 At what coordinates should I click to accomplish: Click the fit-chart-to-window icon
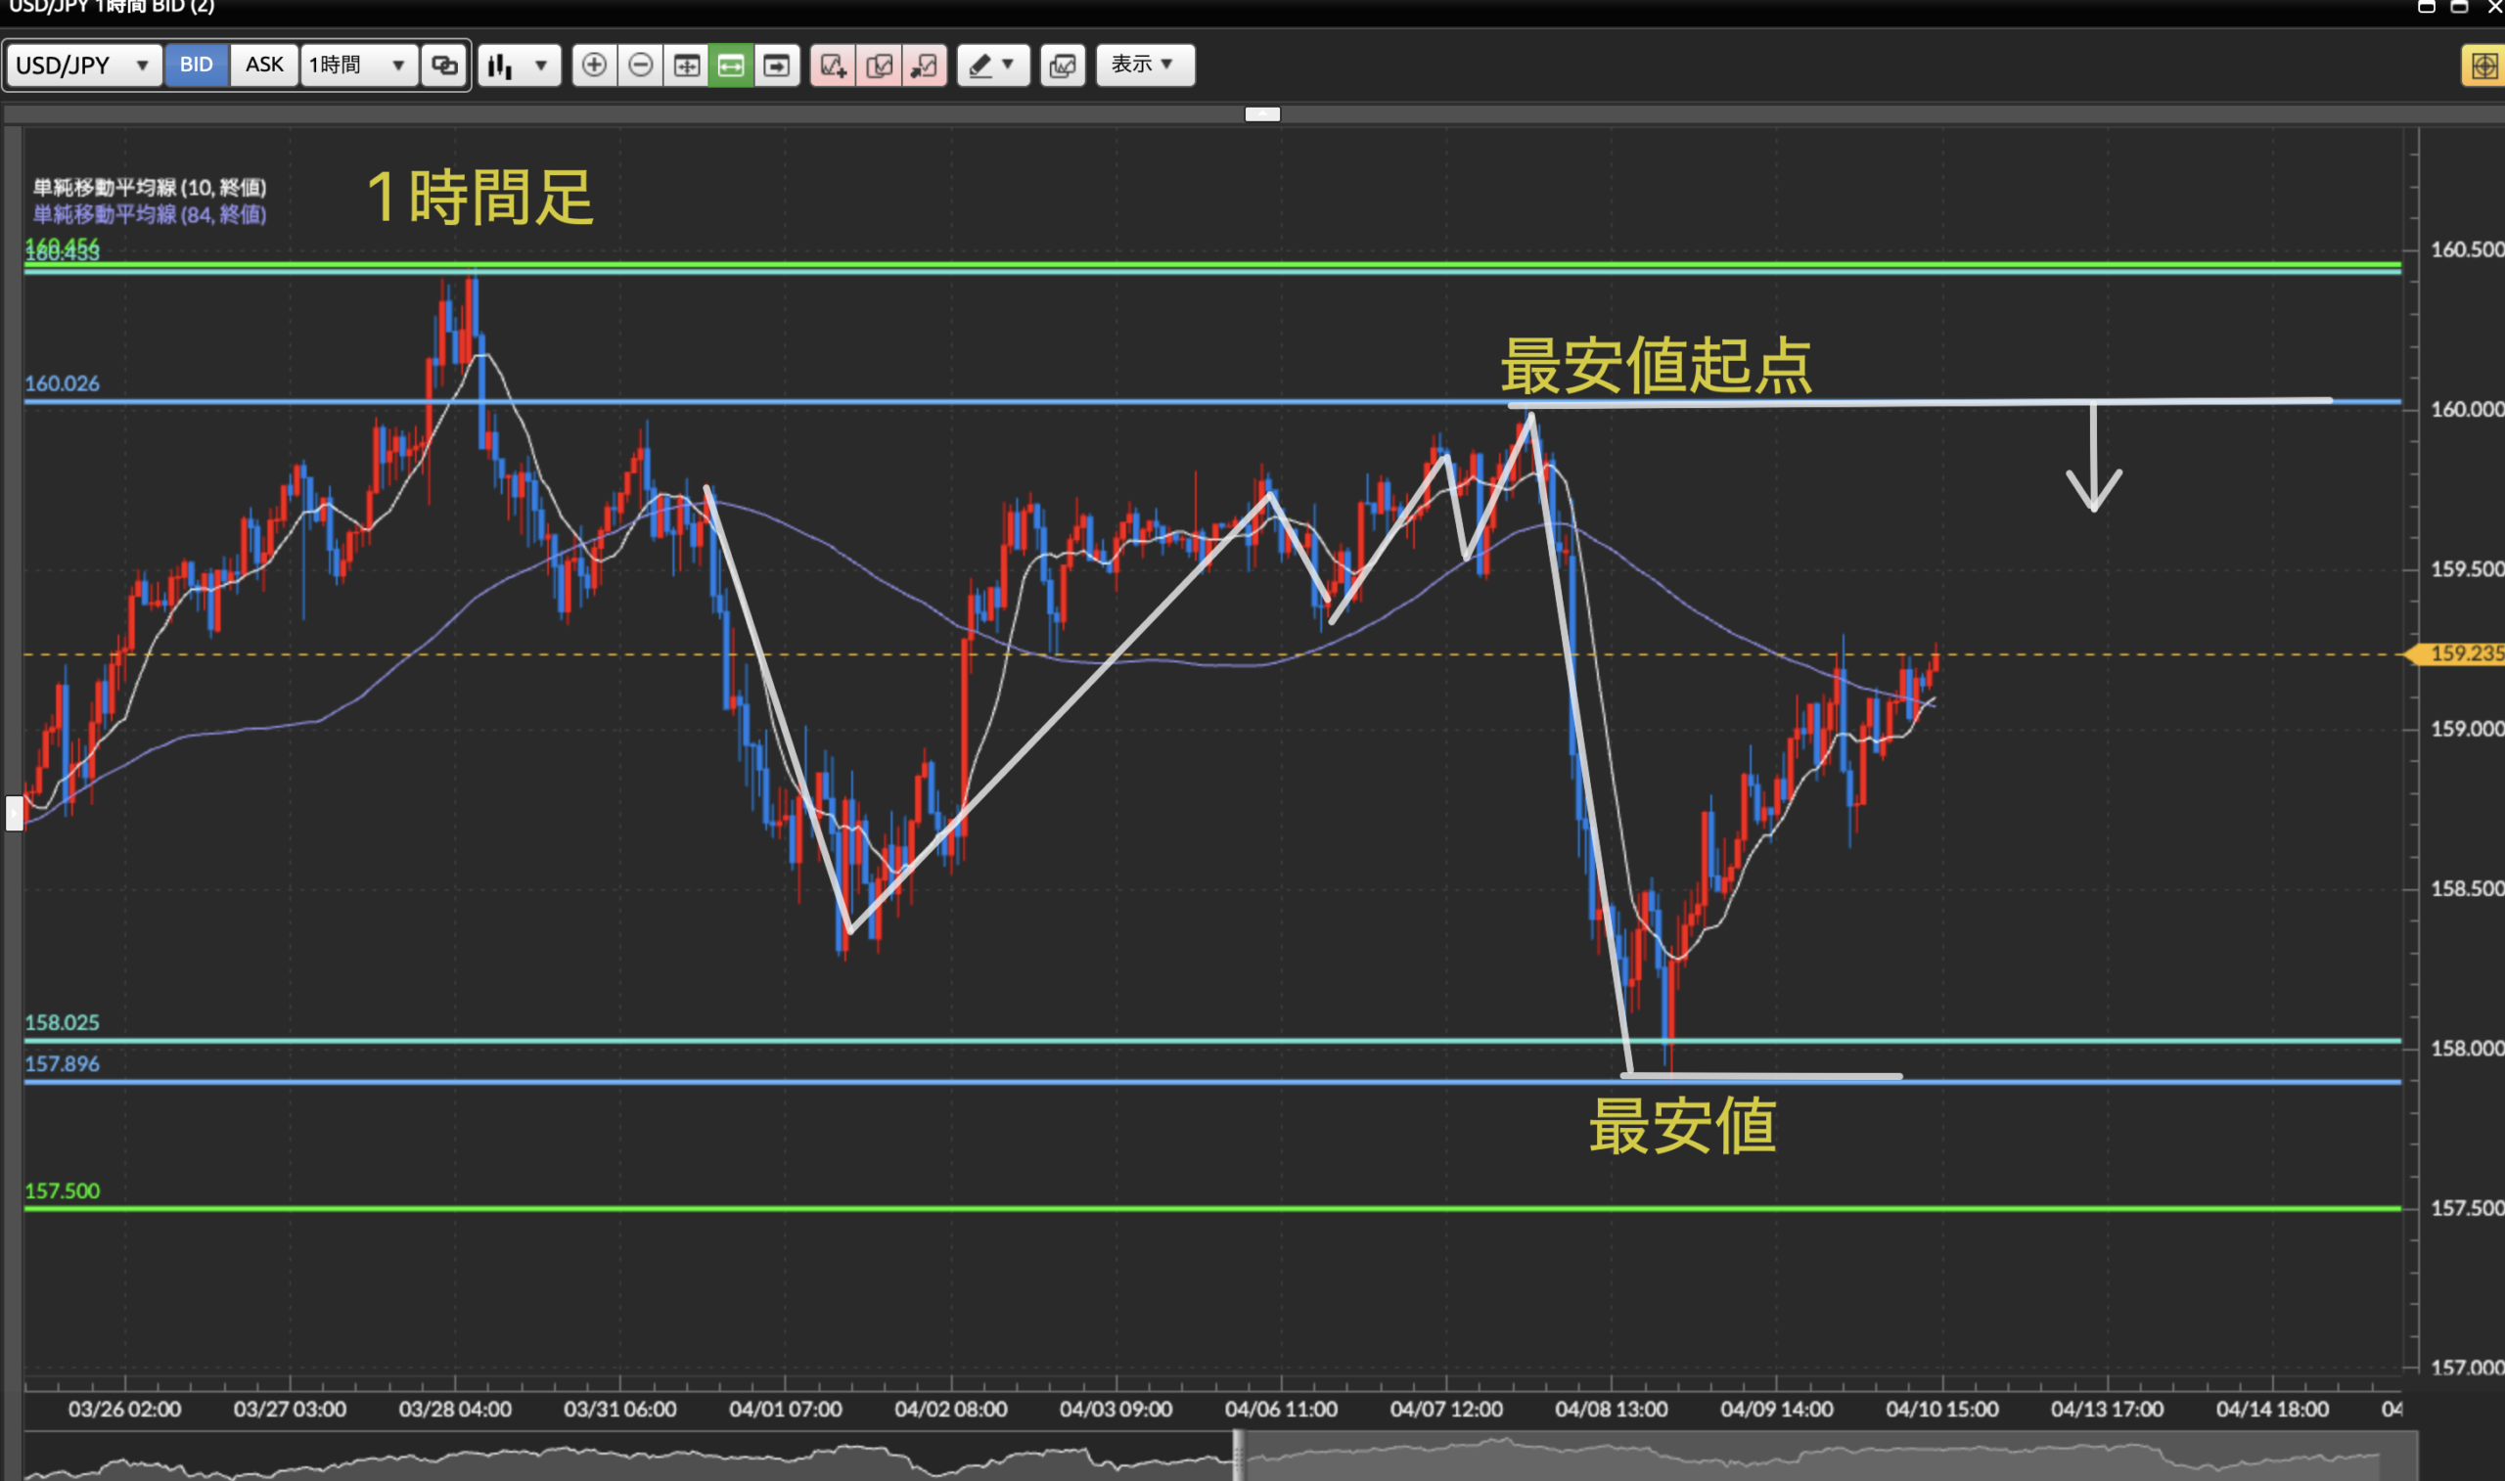(687, 66)
